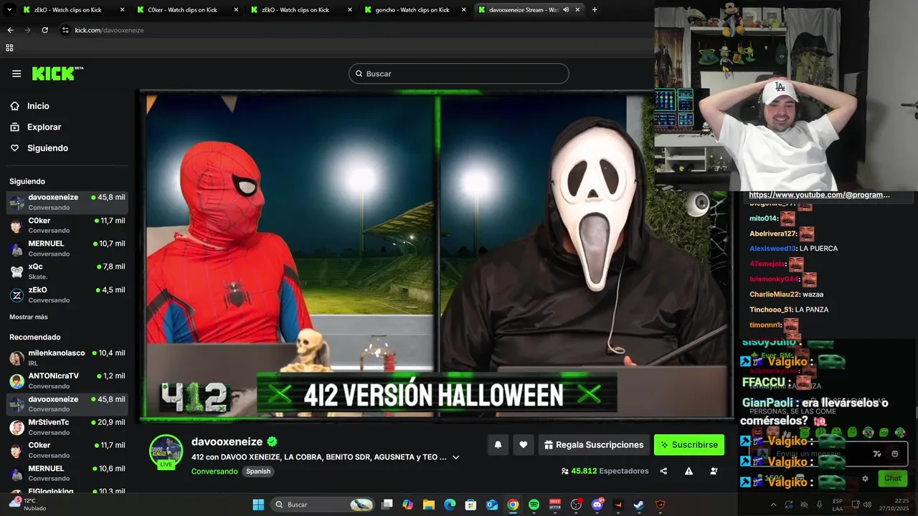Open Task View on taskbar
Image resolution: width=918 pixels, height=516 pixels.
coord(387,505)
